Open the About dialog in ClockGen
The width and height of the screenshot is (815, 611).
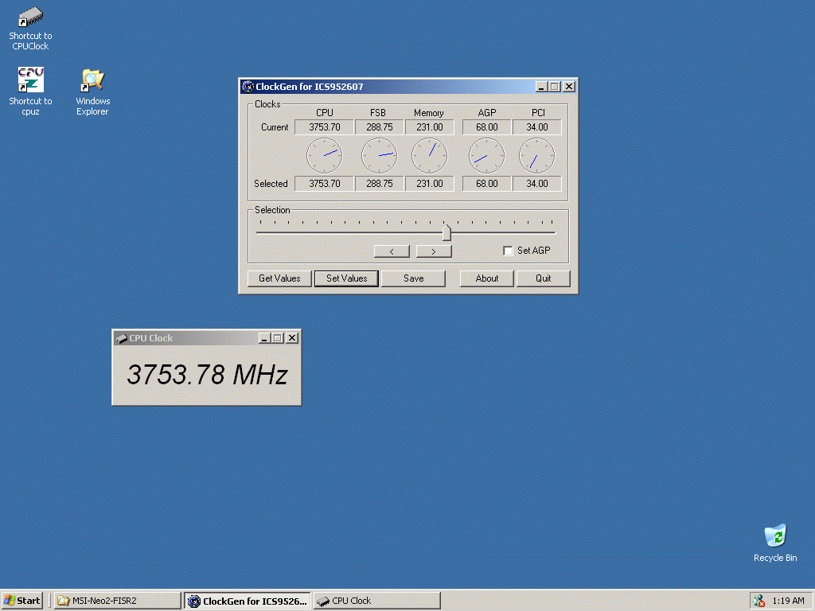(487, 278)
